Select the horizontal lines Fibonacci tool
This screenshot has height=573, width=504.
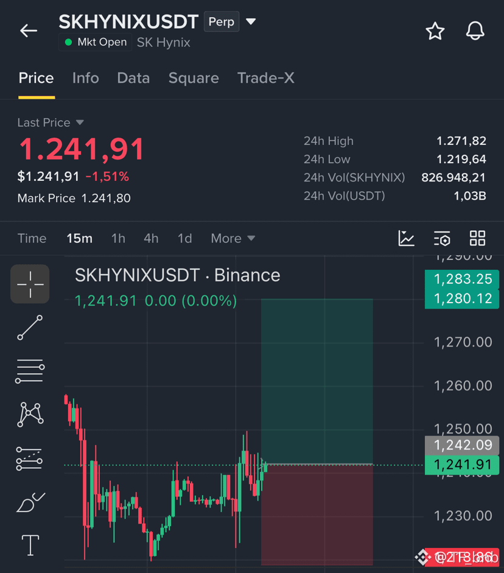tap(30, 371)
